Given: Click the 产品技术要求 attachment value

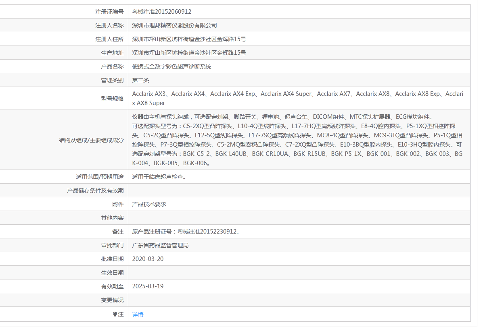Looking at the screenshot, I should 149,204.
